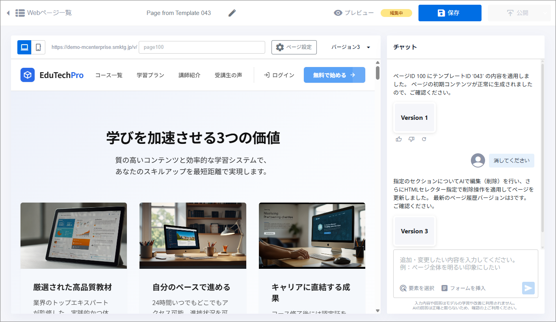Click フォームを挿入 insert form

pos(463,288)
